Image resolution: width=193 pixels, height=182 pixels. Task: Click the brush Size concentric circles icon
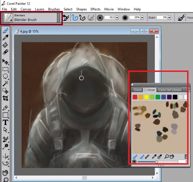100,18
